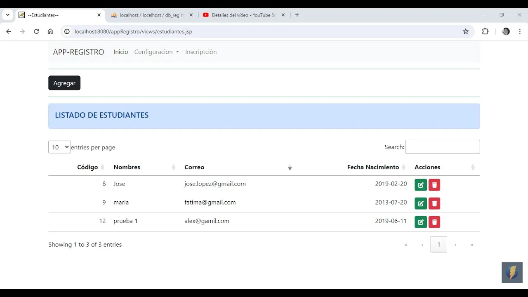528x297 pixels.
Task: Sort table by Correo column
Action: (238, 167)
